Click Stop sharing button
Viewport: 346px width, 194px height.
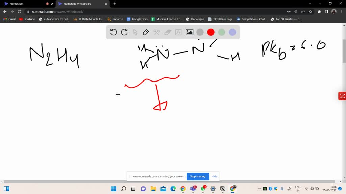click(198, 176)
